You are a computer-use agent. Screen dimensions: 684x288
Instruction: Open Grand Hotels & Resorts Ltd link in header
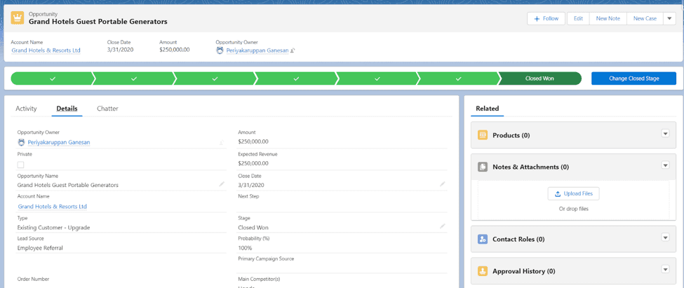pos(46,50)
